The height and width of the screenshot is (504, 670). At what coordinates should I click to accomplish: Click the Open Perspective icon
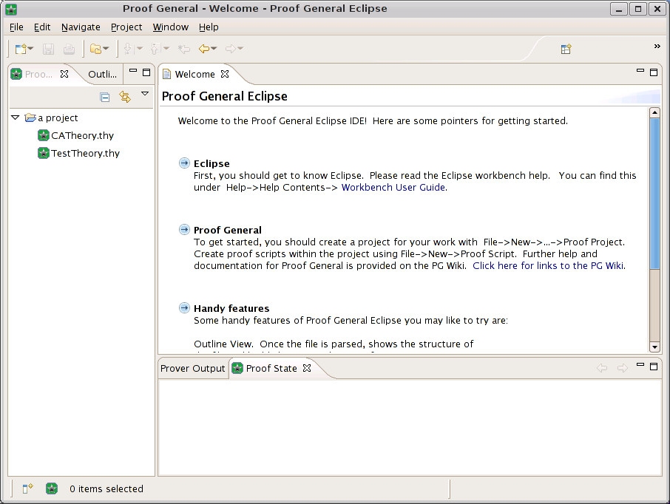pos(566,49)
